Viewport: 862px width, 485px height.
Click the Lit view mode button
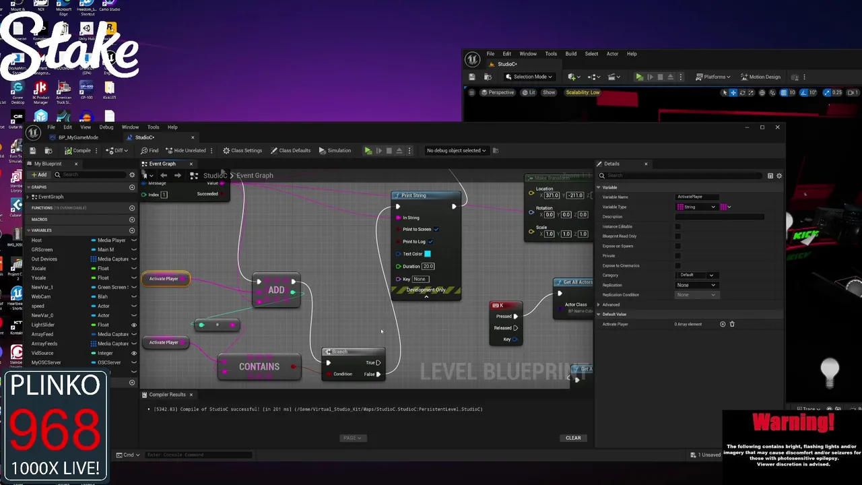pyautogui.click(x=529, y=92)
